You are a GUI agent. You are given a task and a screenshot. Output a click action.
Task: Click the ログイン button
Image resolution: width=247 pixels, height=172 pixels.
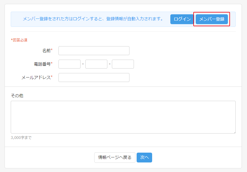click(182, 19)
